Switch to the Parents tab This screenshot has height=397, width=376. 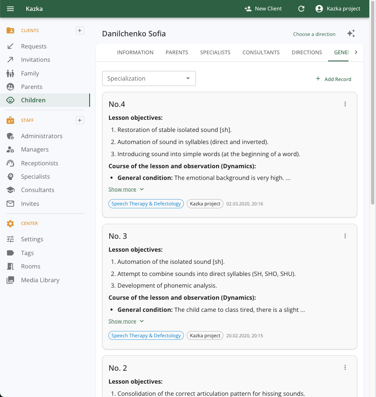tap(177, 53)
